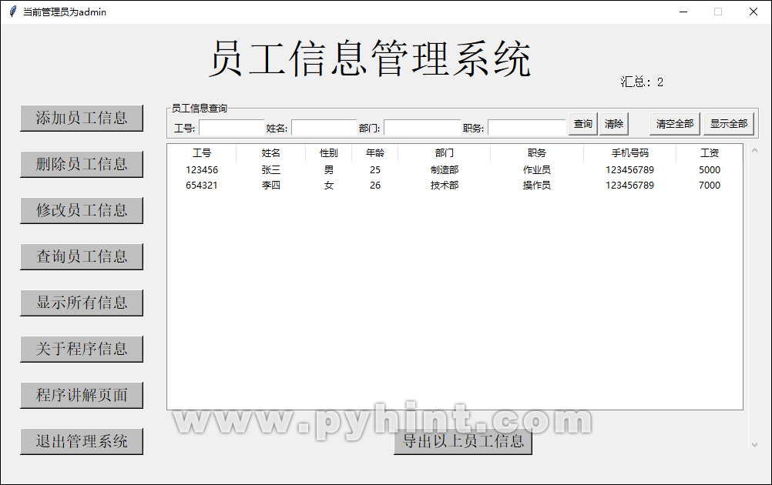Click the 职务 column header in table
The image size is (772, 485).
pyautogui.click(x=537, y=153)
